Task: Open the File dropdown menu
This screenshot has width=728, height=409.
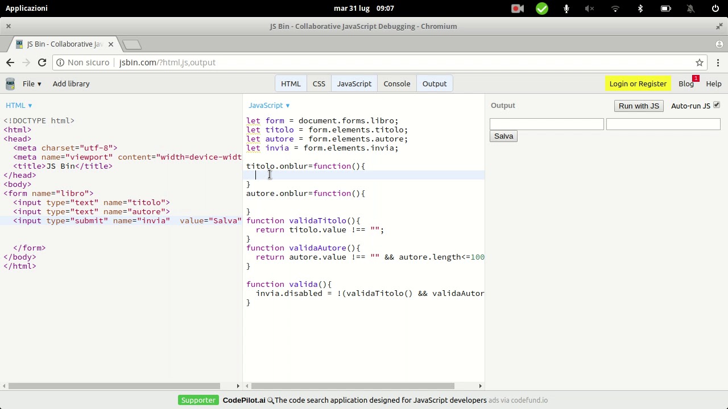Action: (x=32, y=84)
